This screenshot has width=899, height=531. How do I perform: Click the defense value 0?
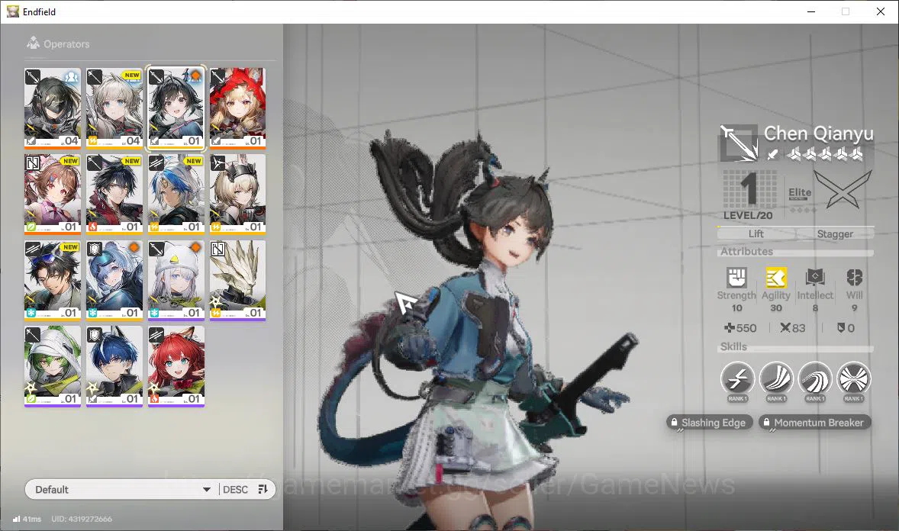point(846,328)
